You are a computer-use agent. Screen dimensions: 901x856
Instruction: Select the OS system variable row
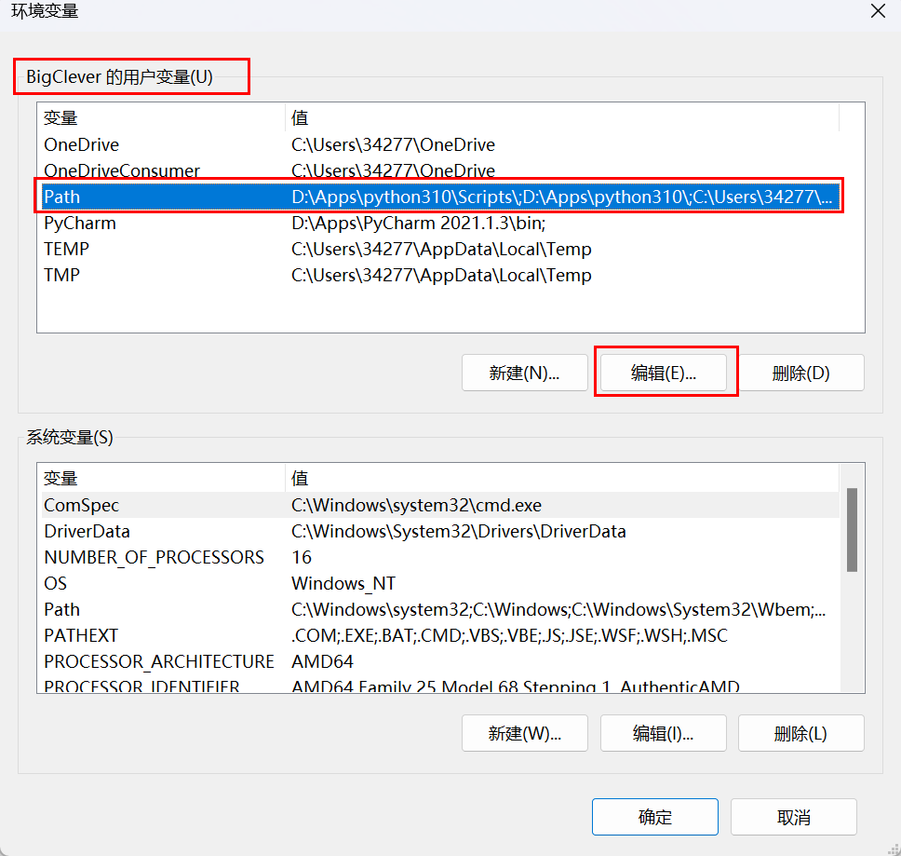pos(440,583)
